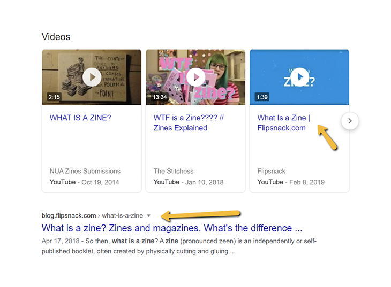Open What Is a Zine | Flipsnack.com link

[x=283, y=123]
